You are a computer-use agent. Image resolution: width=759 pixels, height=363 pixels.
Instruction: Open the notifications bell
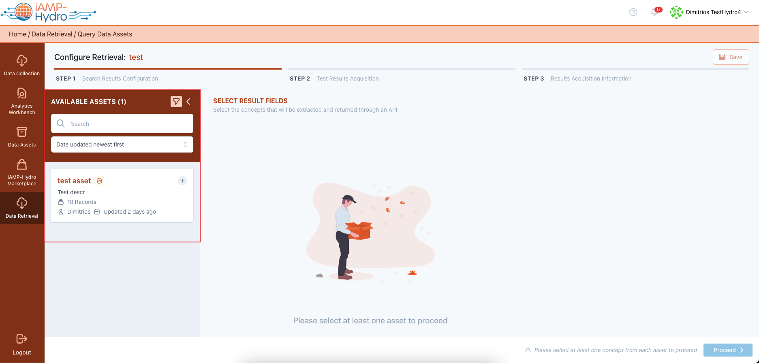click(654, 12)
